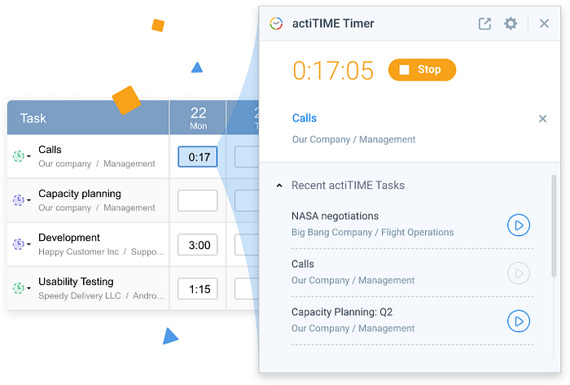
Task: Open dropdown arrow beside Calls timer icon
Action: pos(28,156)
